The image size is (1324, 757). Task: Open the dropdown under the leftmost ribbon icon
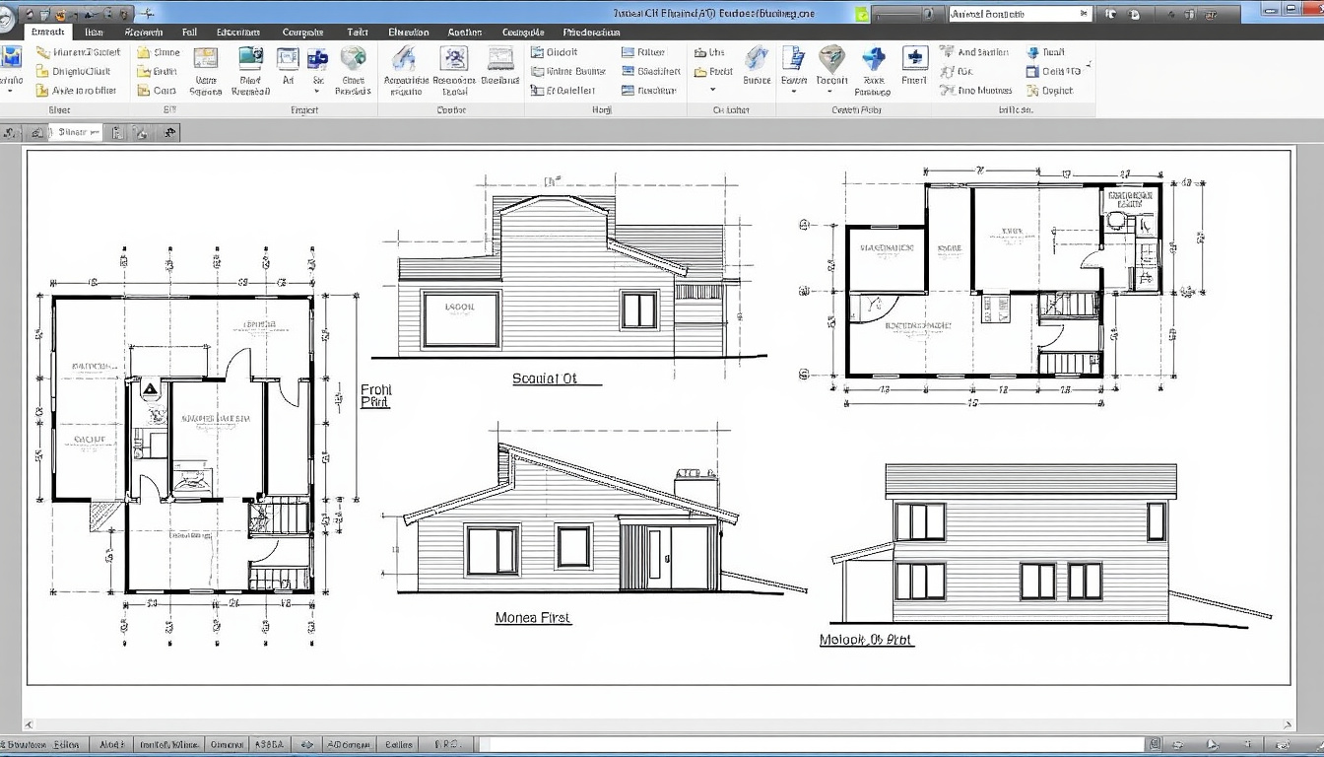coord(8,89)
